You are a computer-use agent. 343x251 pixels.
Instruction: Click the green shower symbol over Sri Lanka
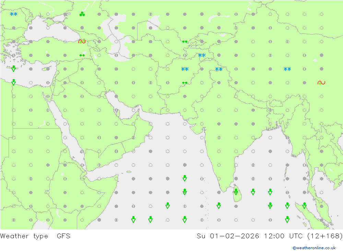[236, 192]
